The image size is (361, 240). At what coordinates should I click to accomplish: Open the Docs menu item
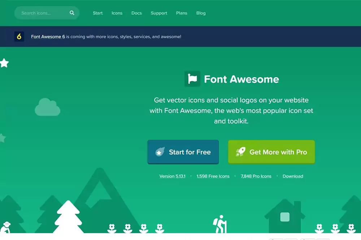[136, 13]
